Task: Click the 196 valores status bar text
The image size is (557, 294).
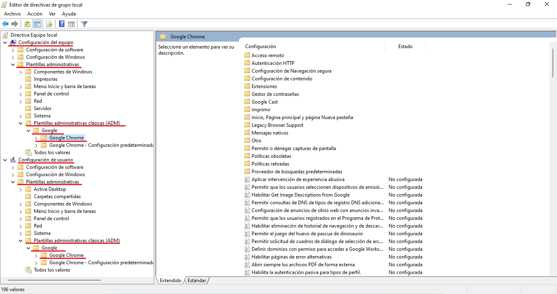Action: coord(13,289)
